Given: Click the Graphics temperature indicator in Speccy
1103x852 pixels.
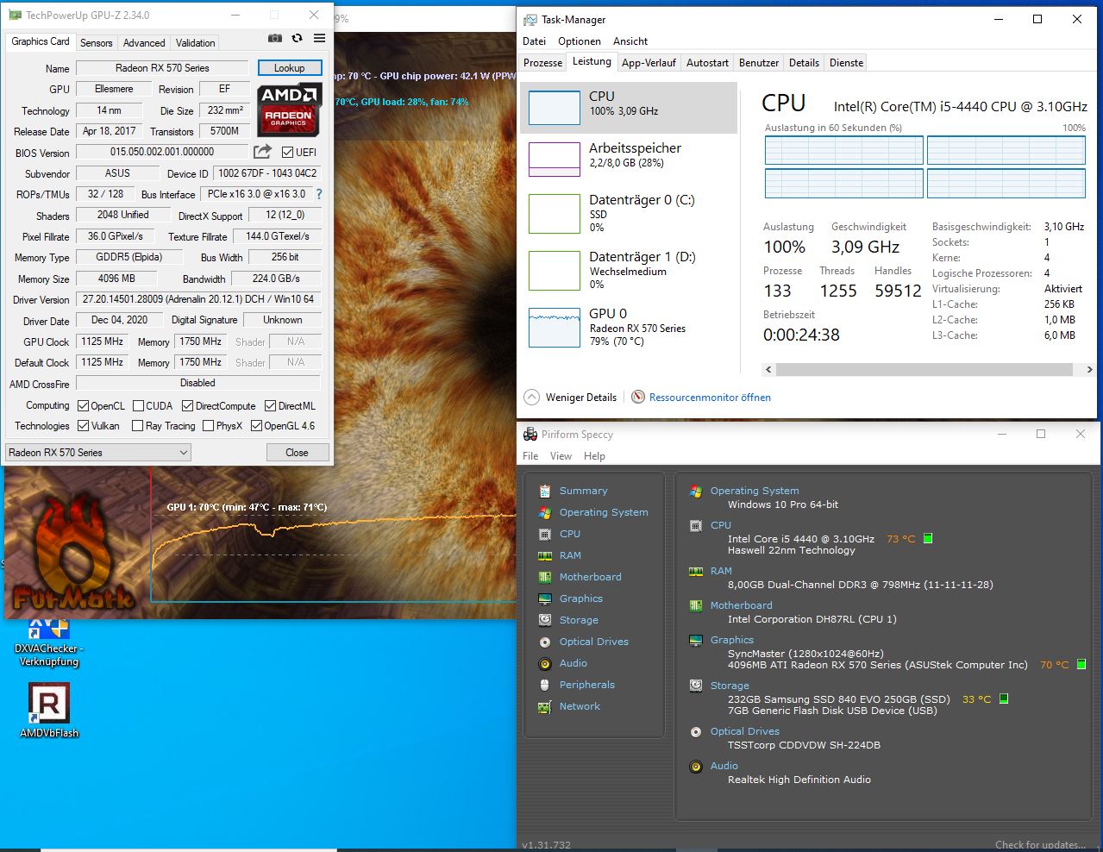Looking at the screenshot, I should pos(1081,665).
